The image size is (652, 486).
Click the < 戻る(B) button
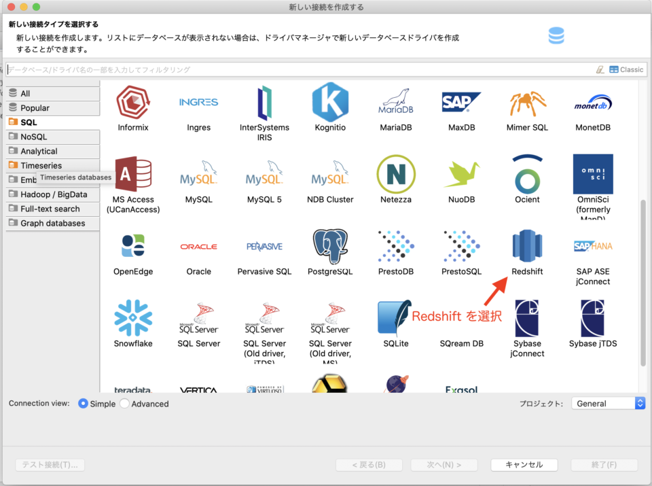click(369, 465)
